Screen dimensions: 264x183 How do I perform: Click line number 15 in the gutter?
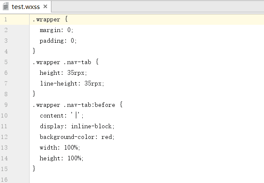[x=4, y=169]
